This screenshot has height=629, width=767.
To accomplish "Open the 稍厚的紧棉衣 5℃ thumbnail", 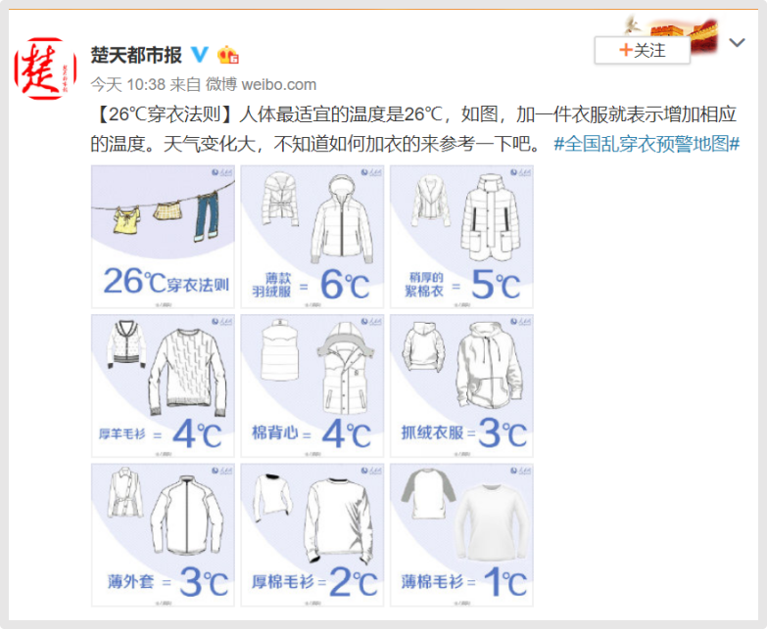I will tap(461, 237).
